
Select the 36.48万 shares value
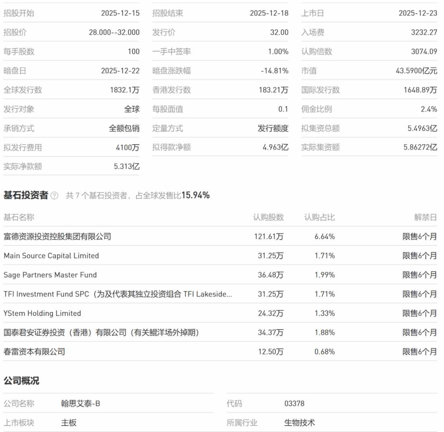tap(271, 275)
